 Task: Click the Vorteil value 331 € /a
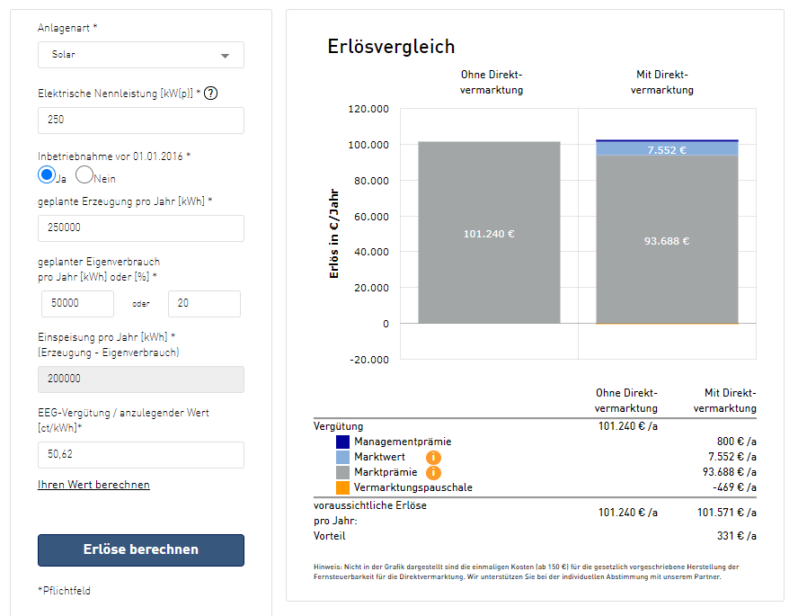click(x=736, y=536)
